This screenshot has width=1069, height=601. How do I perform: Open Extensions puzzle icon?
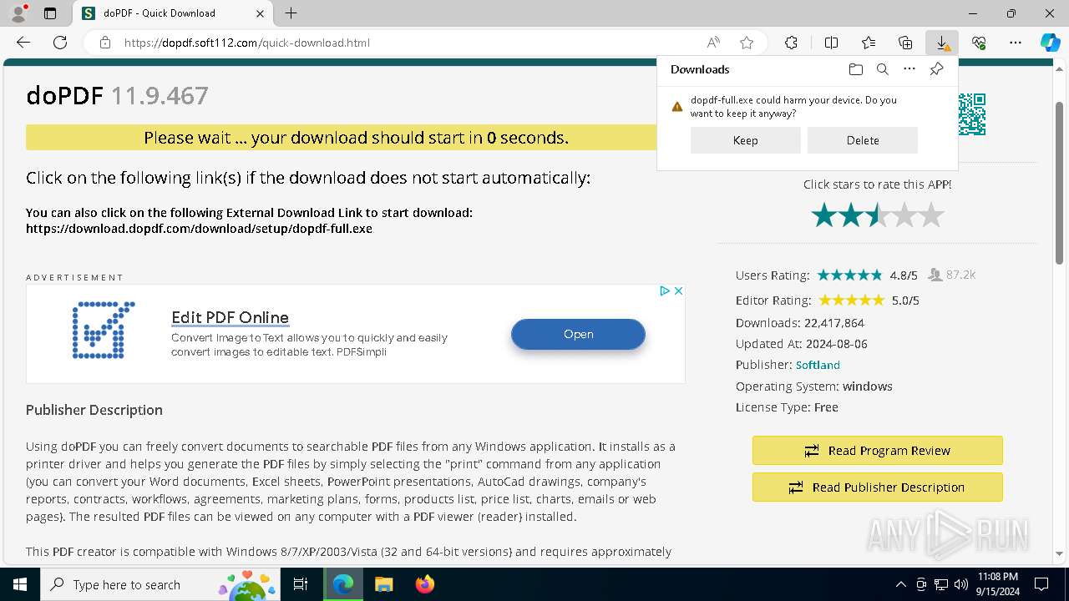pyautogui.click(x=791, y=43)
